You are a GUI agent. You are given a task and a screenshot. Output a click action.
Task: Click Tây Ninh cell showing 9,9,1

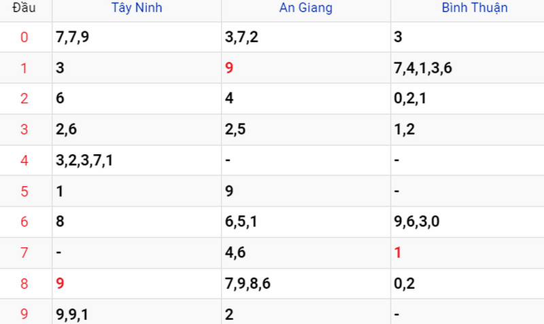click(x=72, y=314)
